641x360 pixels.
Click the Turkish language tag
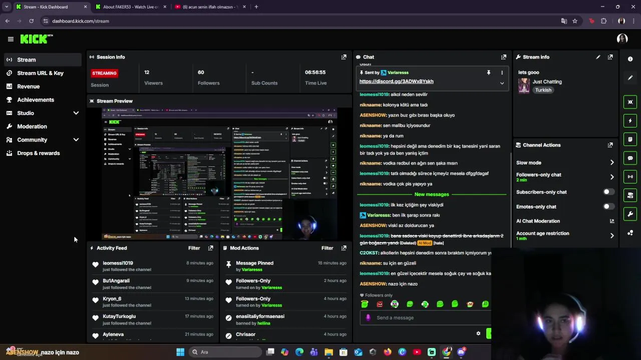543,90
